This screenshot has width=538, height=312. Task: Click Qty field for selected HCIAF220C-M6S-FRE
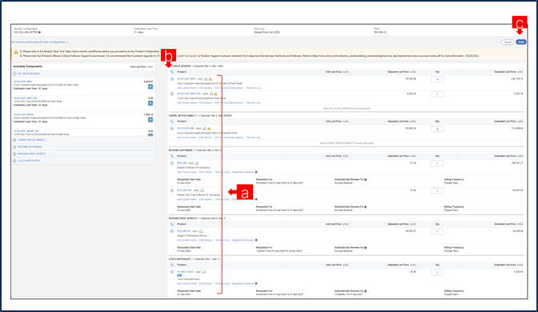(437, 94)
